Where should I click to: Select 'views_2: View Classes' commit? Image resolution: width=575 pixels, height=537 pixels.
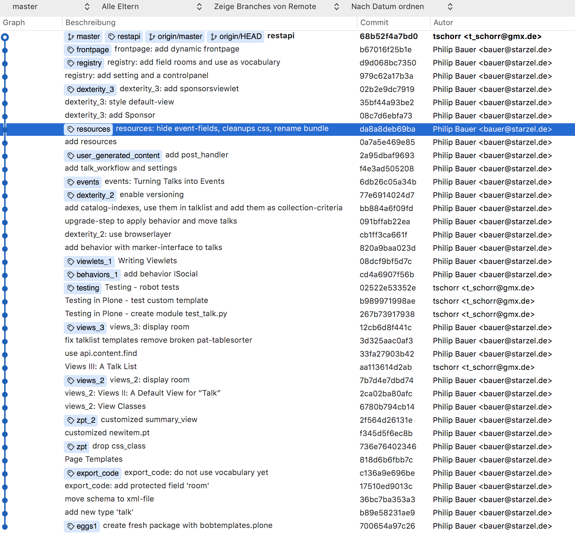pos(105,406)
